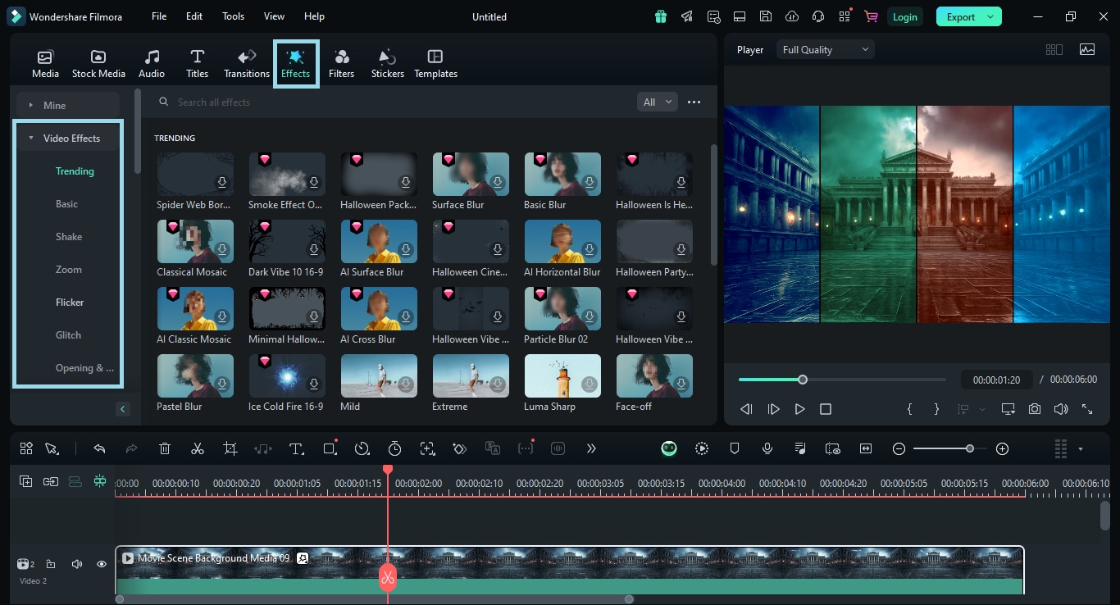
Task: Take a snapshot of the preview
Action: point(1036,408)
